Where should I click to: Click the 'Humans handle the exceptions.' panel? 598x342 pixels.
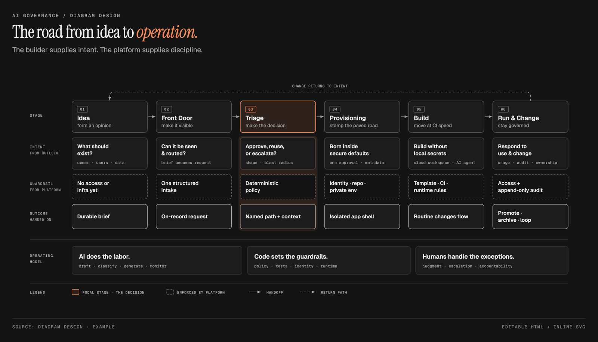[x=491, y=261]
